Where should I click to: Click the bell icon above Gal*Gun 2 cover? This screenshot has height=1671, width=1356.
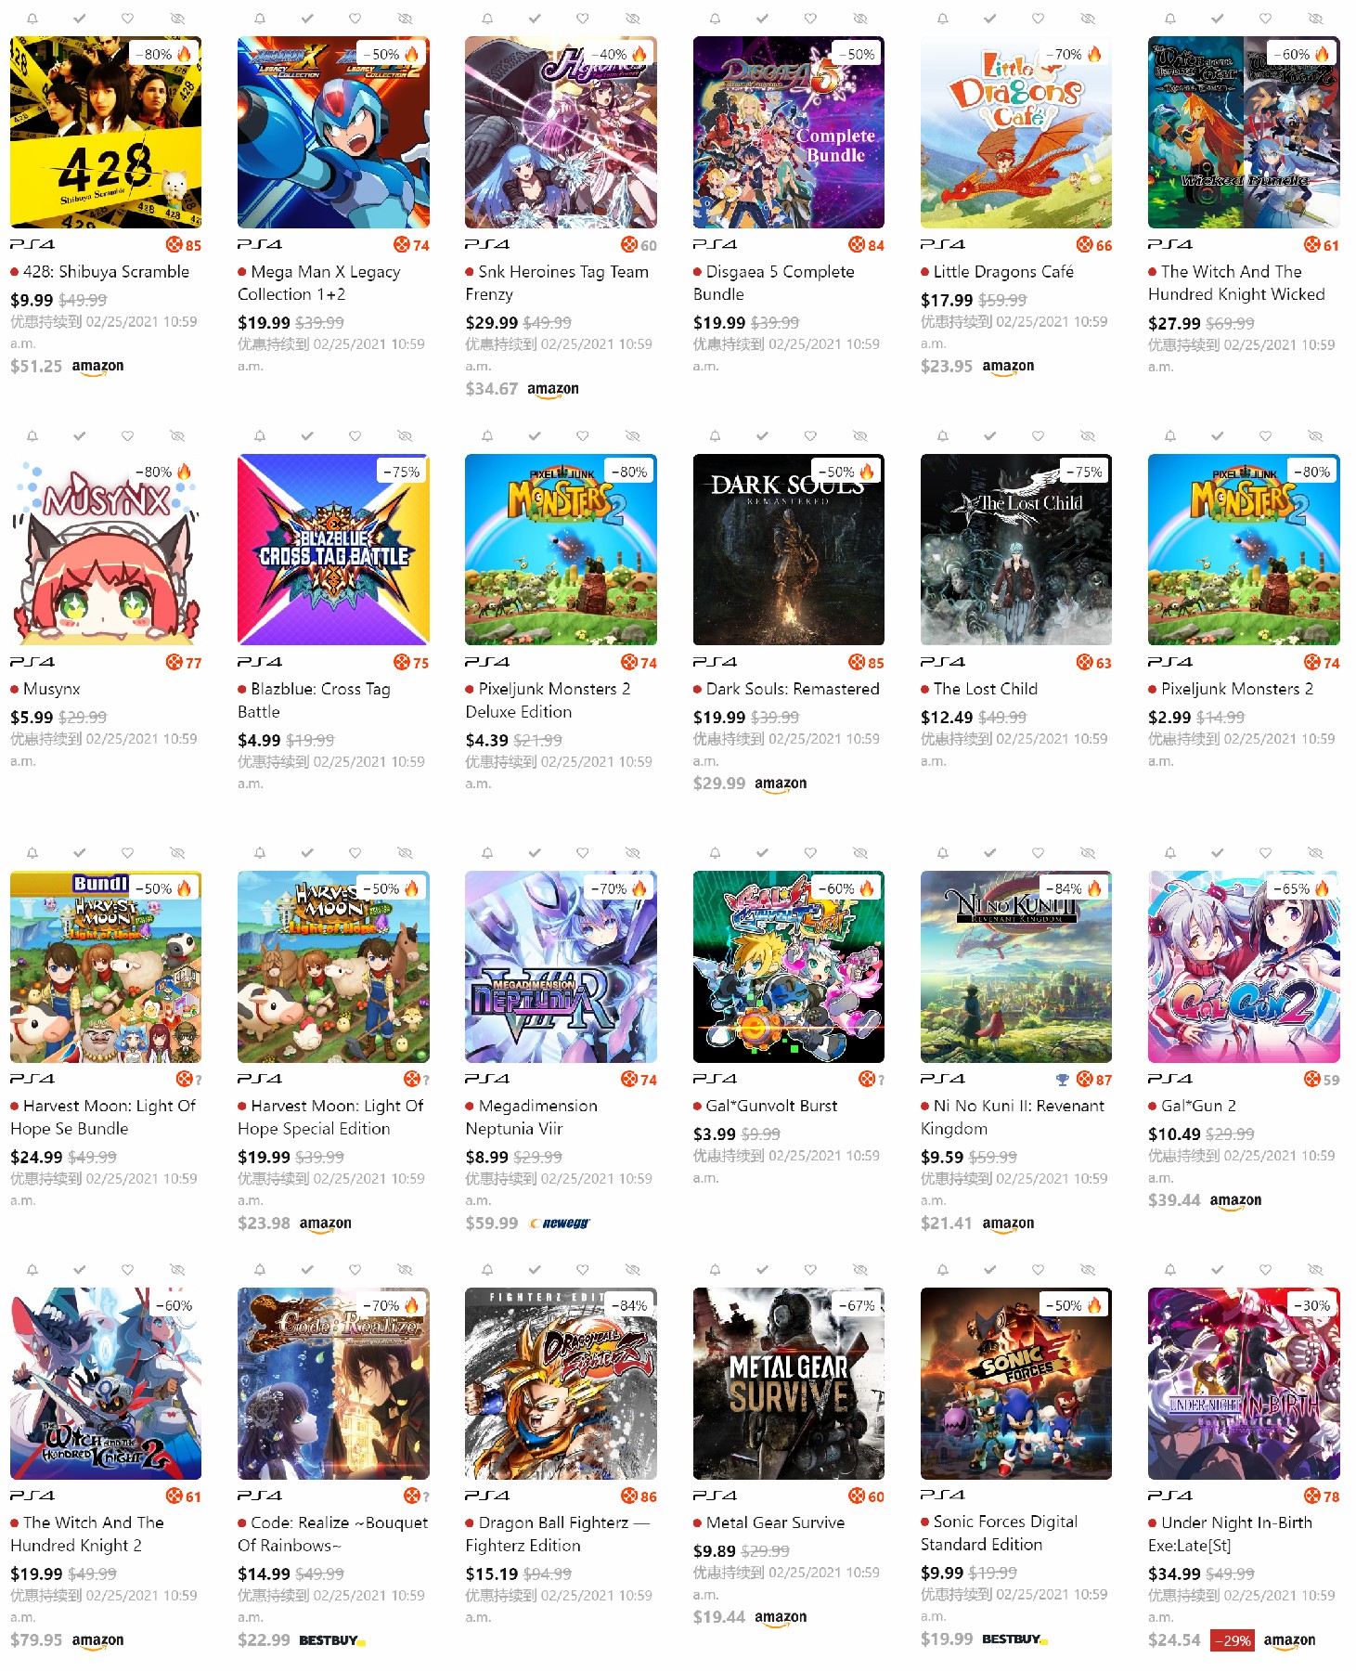pos(1170,852)
